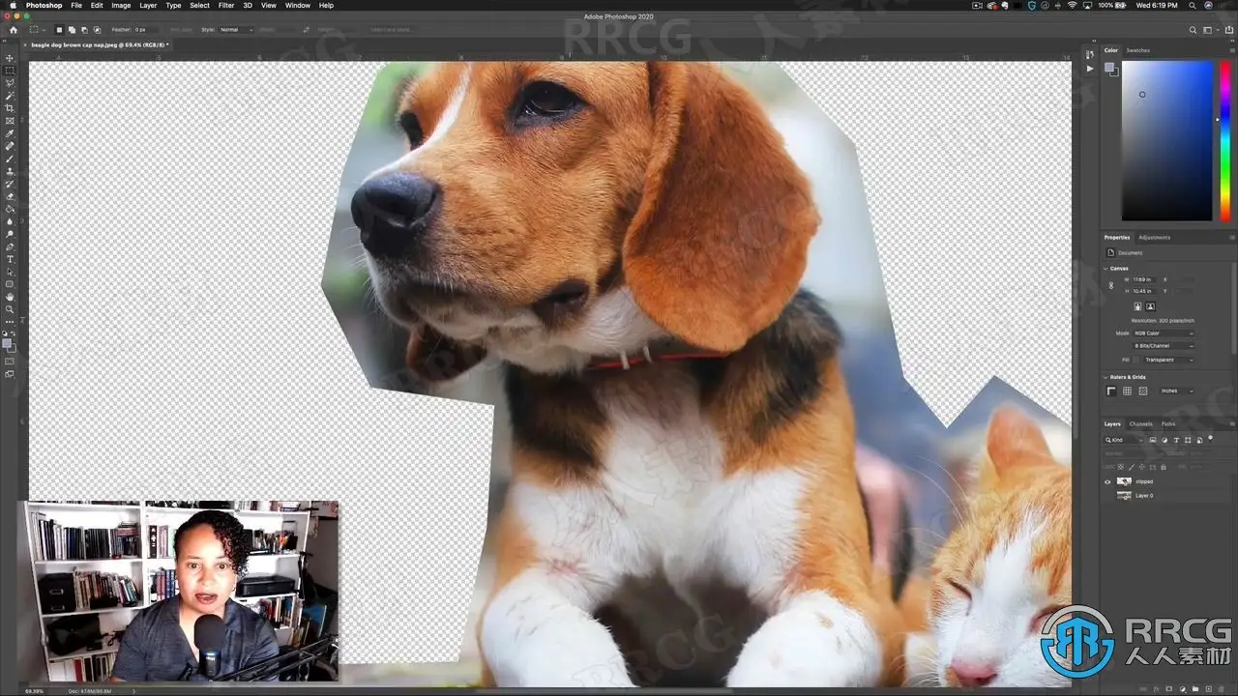Toggle the Rulers button in Properties
The height and width of the screenshot is (696, 1238).
1111,391
